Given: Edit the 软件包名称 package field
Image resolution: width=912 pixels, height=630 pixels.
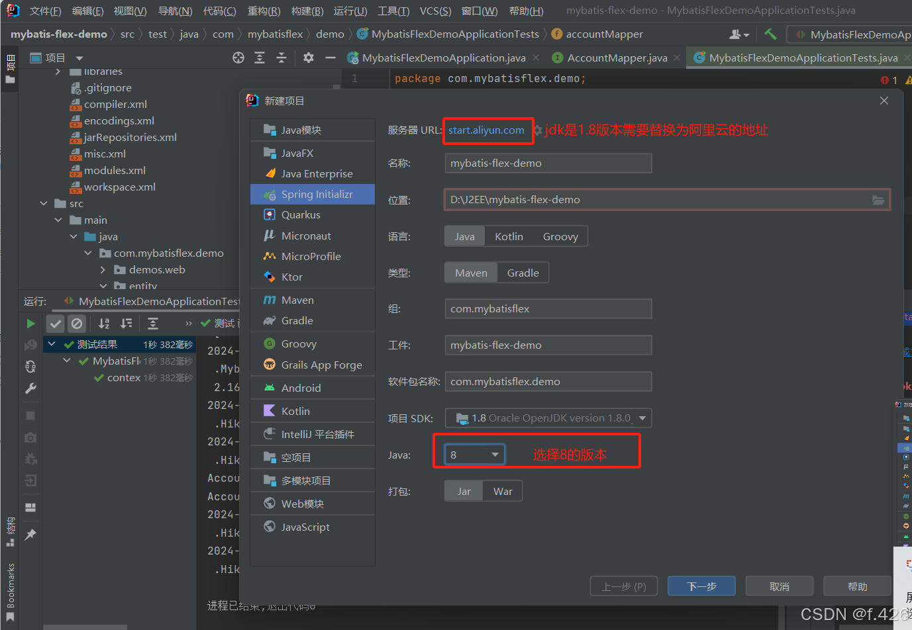Looking at the screenshot, I should pos(548,382).
